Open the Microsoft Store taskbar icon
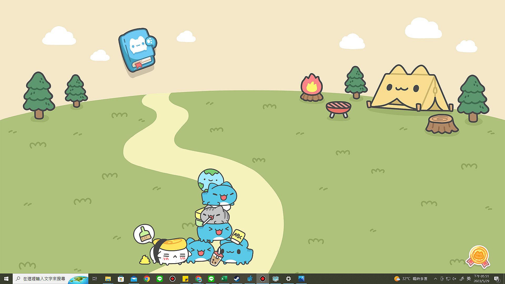 pos(121,279)
